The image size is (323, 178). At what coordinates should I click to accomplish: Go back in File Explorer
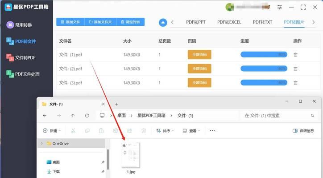pyautogui.click(x=45, y=116)
